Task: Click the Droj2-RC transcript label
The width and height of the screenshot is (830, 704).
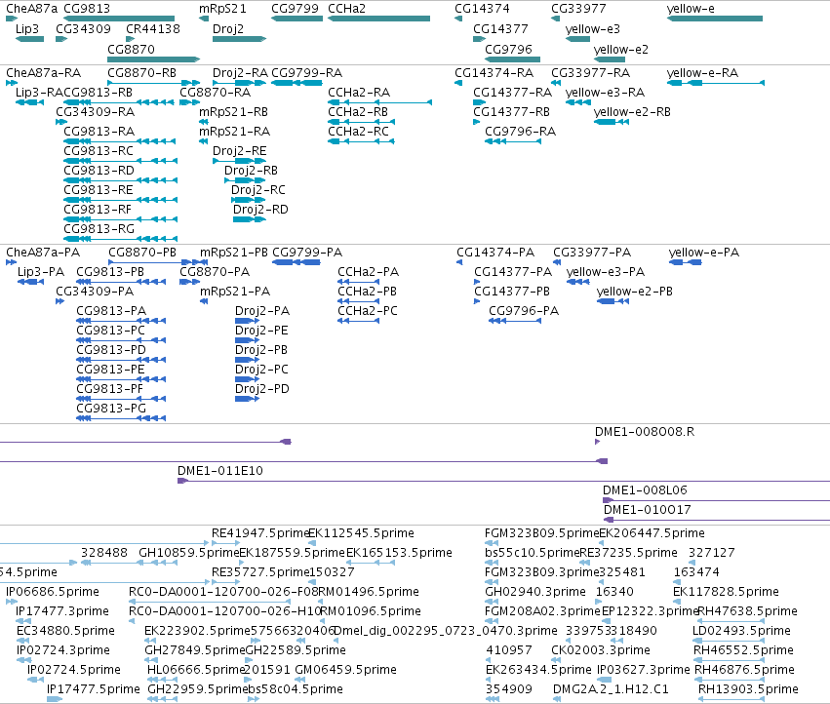Action: 258,189
